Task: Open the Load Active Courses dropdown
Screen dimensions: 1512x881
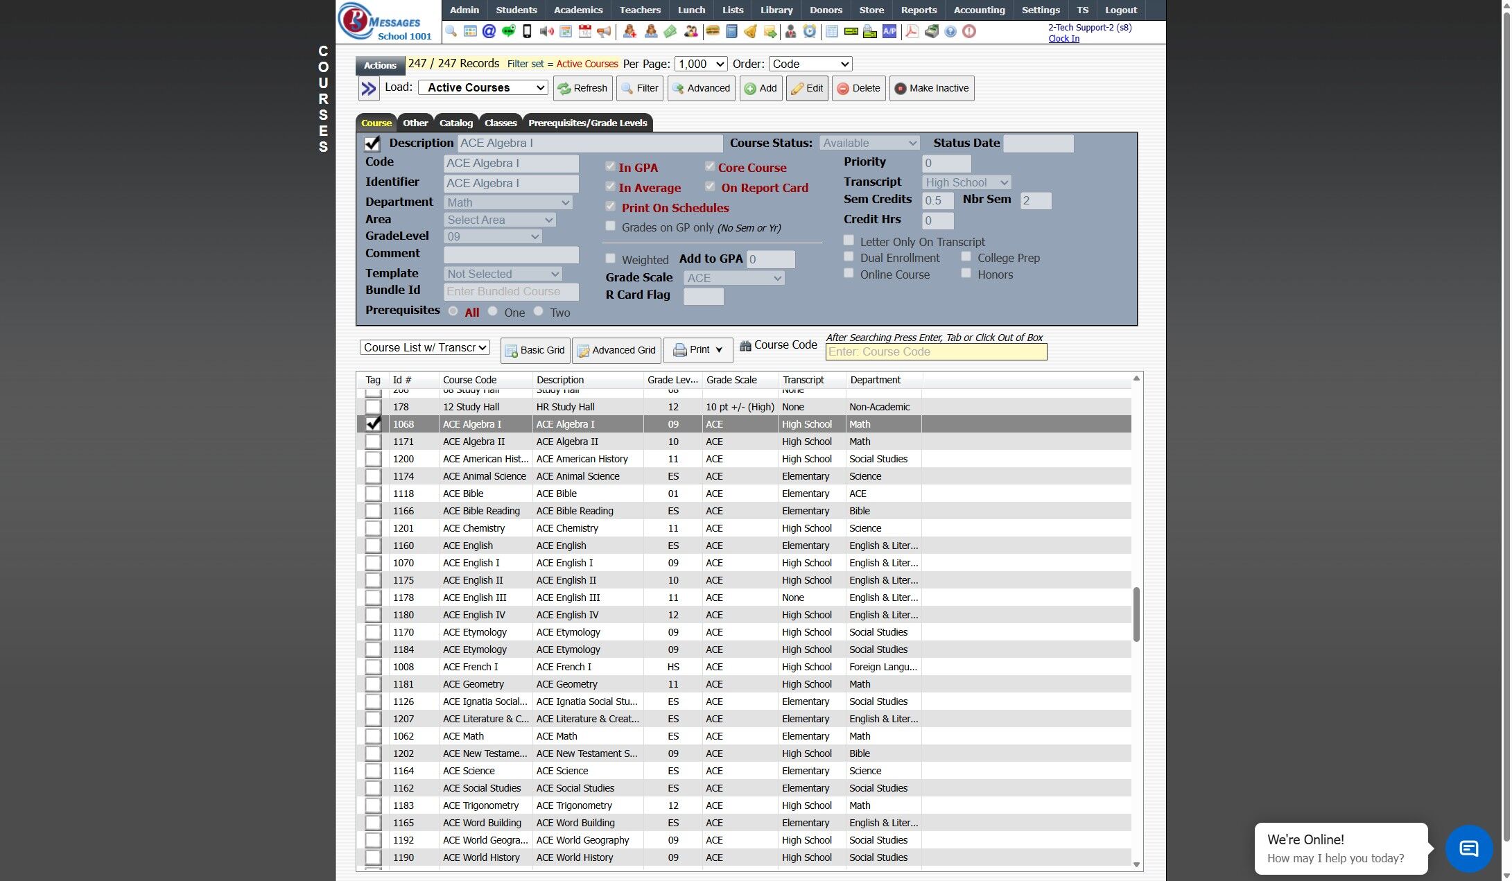Action: click(483, 87)
